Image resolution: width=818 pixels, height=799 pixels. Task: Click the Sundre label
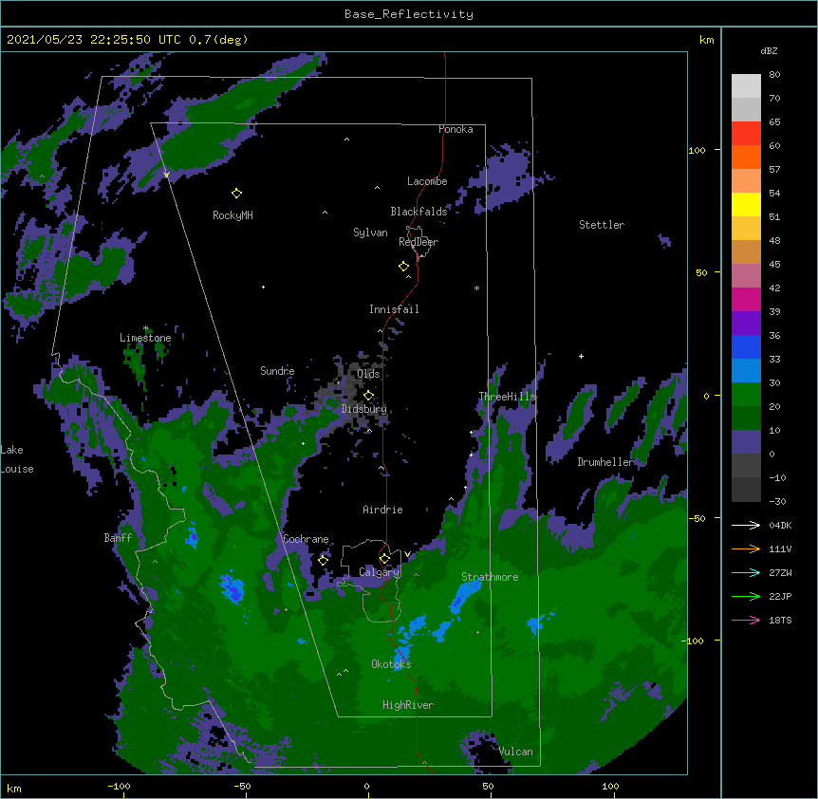coord(277,371)
